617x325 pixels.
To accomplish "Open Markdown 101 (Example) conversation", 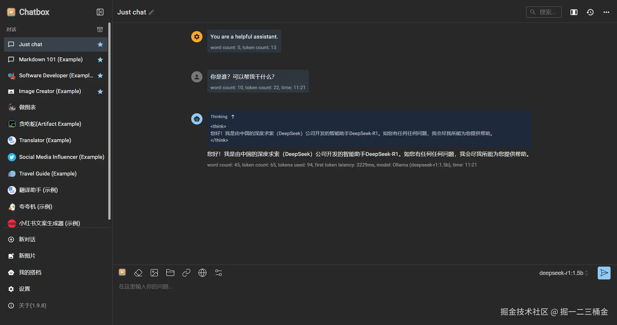I will point(56,60).
